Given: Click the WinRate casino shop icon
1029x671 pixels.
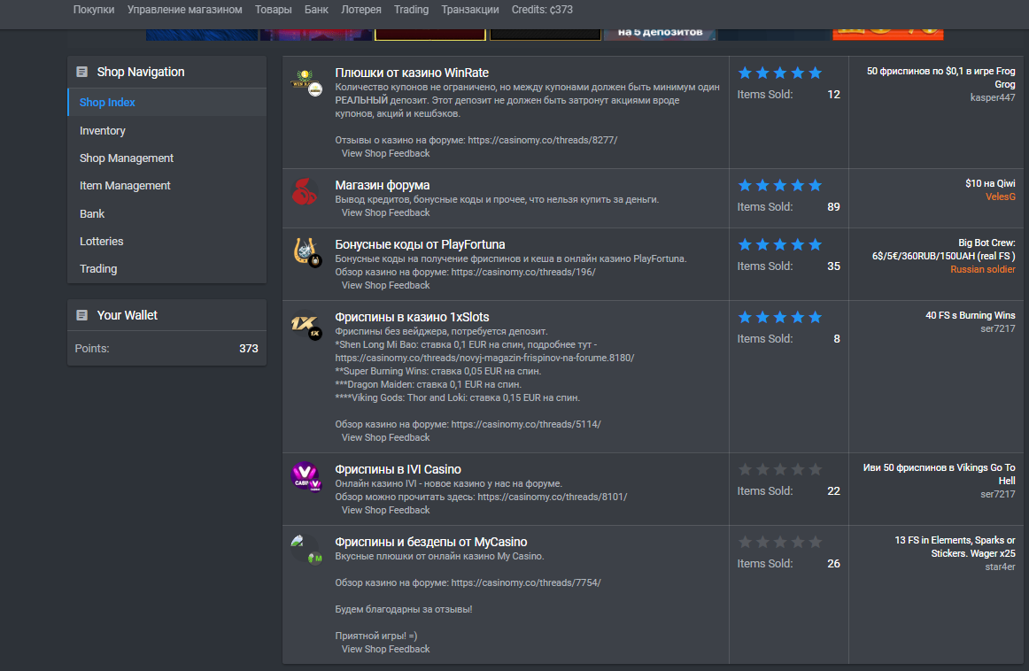Looking at the screenshot, I should point(306,82).
